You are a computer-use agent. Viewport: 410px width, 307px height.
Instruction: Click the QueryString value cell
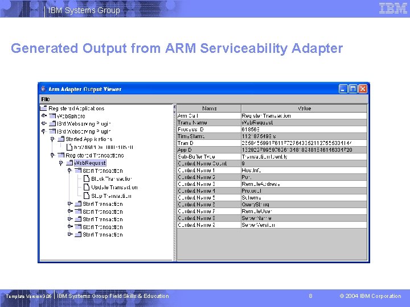tap(304, 205)
